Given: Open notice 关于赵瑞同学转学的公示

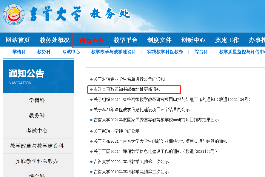Looking at the screenshot, I should pos(116,131).
